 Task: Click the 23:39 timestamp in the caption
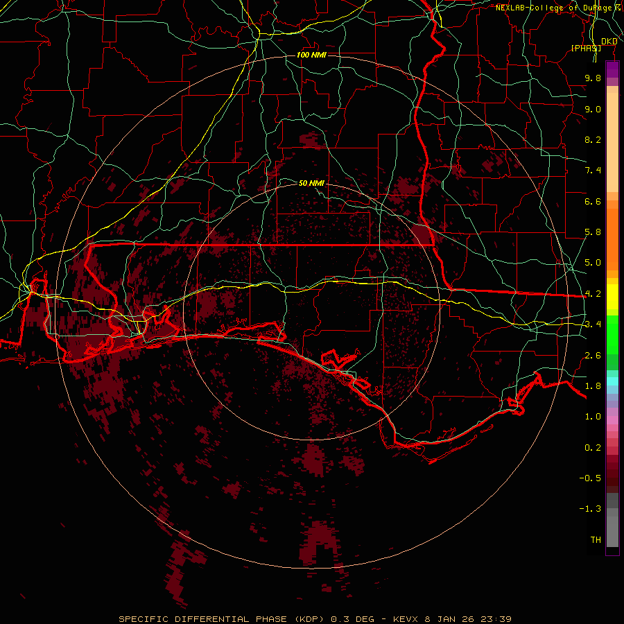pyautogui.click(x=496, y=619)
